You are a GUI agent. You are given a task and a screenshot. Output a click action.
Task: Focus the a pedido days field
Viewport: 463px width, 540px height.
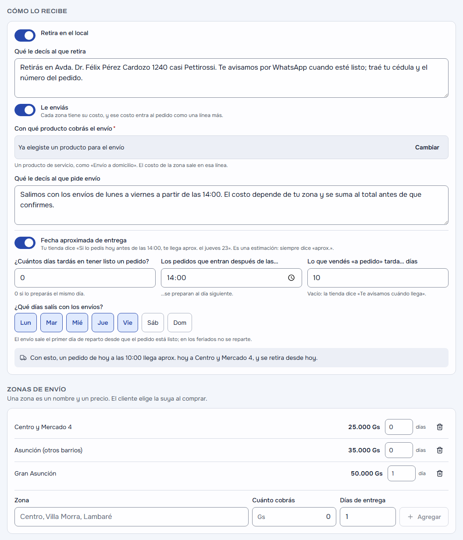tap(378, 278)
